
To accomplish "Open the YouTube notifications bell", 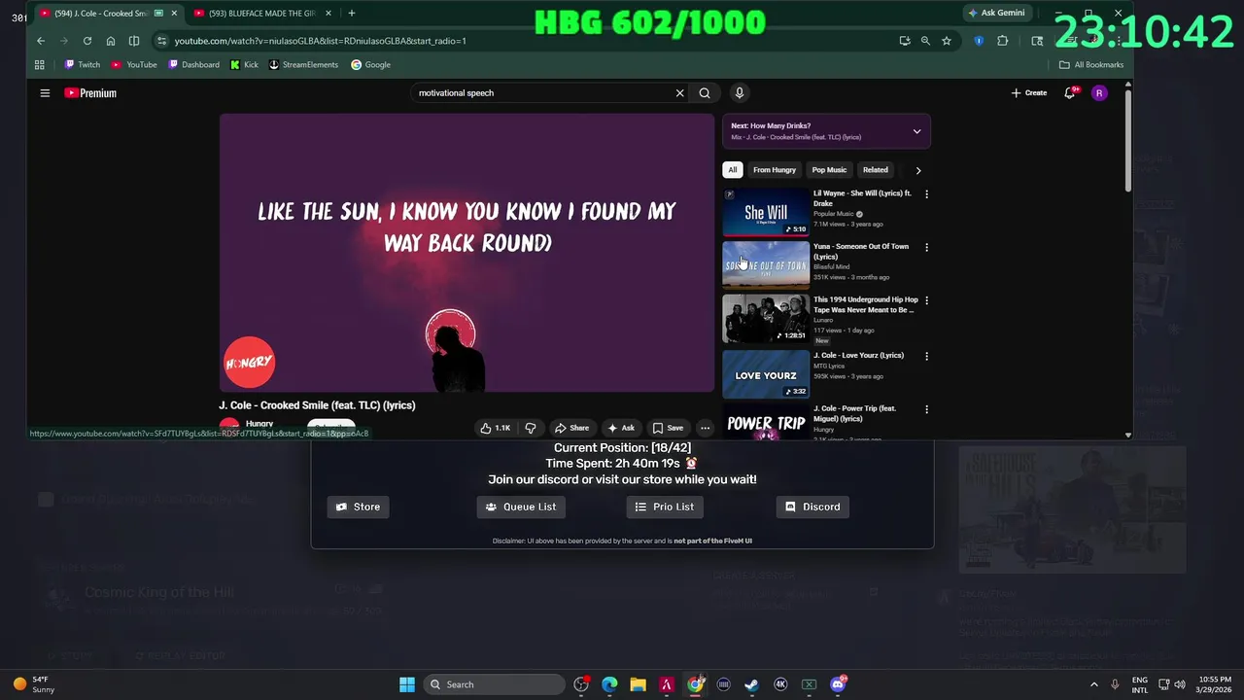I will pyautogui.click(x=1069, y=93).
